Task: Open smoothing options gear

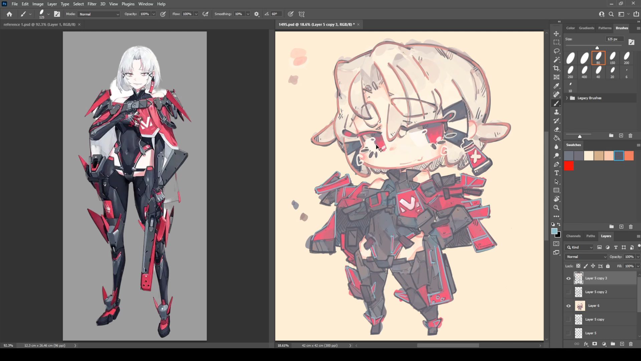Action: click(256, 14)
